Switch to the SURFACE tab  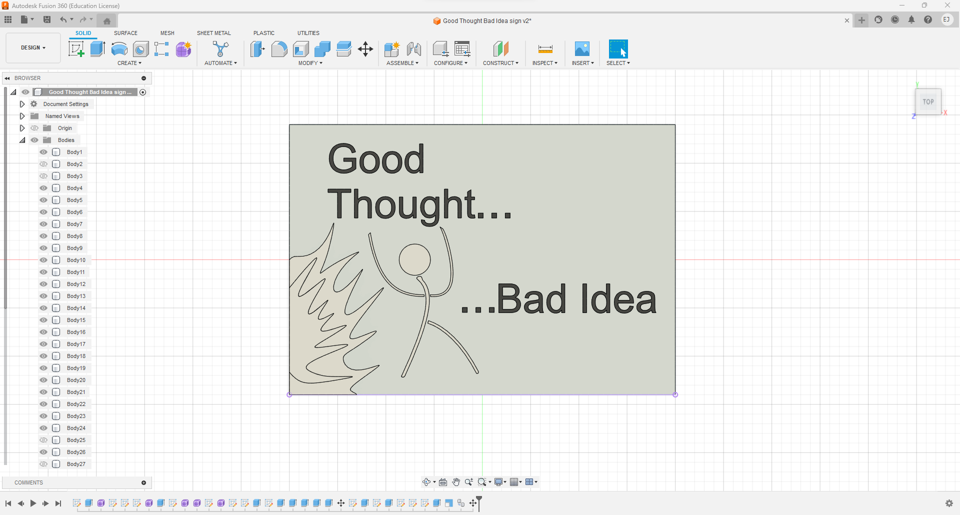coord(125,33)
